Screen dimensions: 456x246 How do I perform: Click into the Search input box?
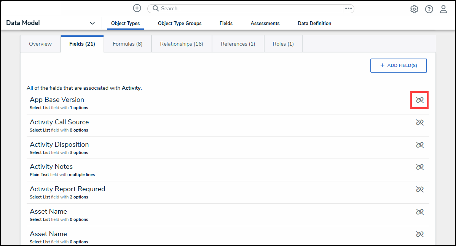coord(247,8)
